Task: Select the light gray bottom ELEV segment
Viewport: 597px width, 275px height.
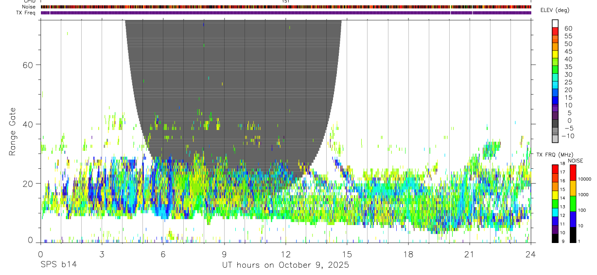Action: [555, 139]
